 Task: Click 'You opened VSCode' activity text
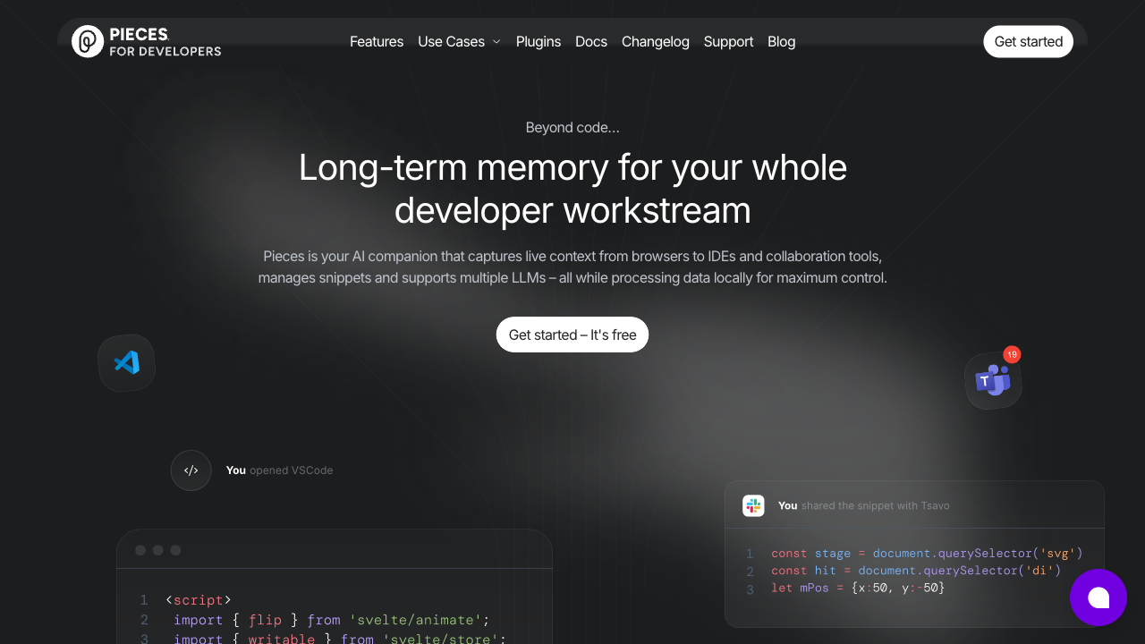tap(279, 470)
